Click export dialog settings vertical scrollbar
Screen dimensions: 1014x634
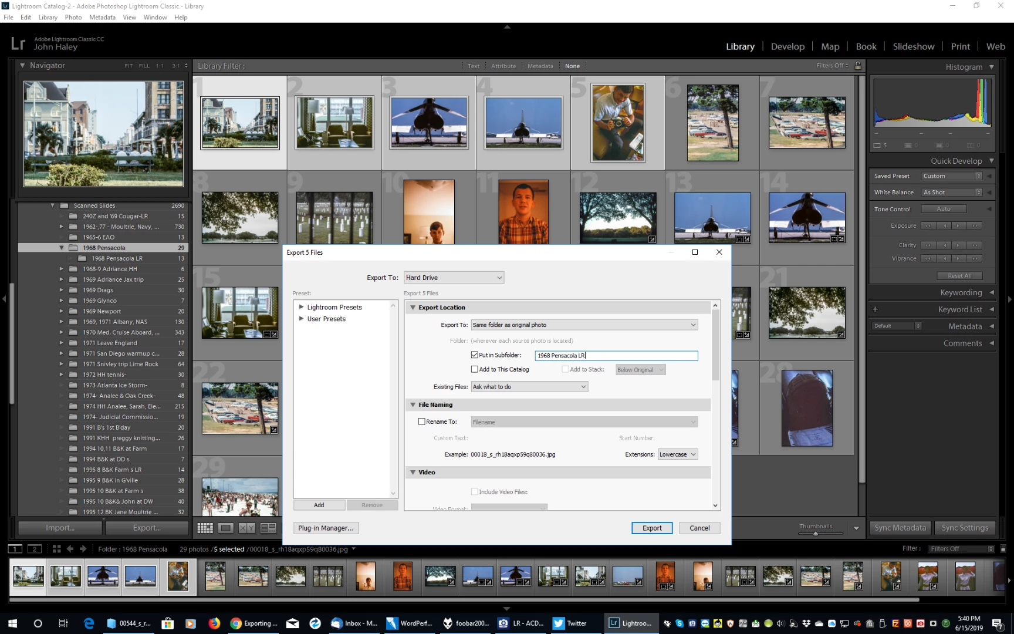pyautogui.click(x=715, y=344)
